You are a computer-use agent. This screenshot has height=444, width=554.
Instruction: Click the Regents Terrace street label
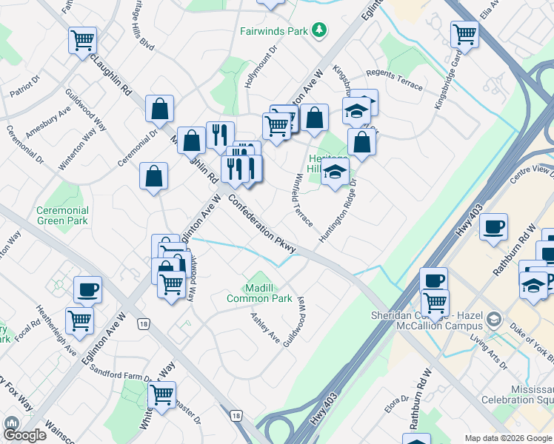(394, 80)
